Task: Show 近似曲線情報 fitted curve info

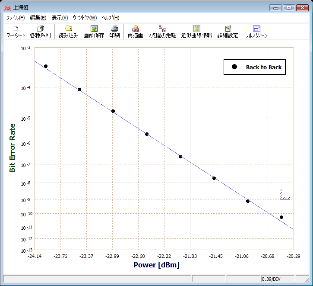Action: (196, 32)
